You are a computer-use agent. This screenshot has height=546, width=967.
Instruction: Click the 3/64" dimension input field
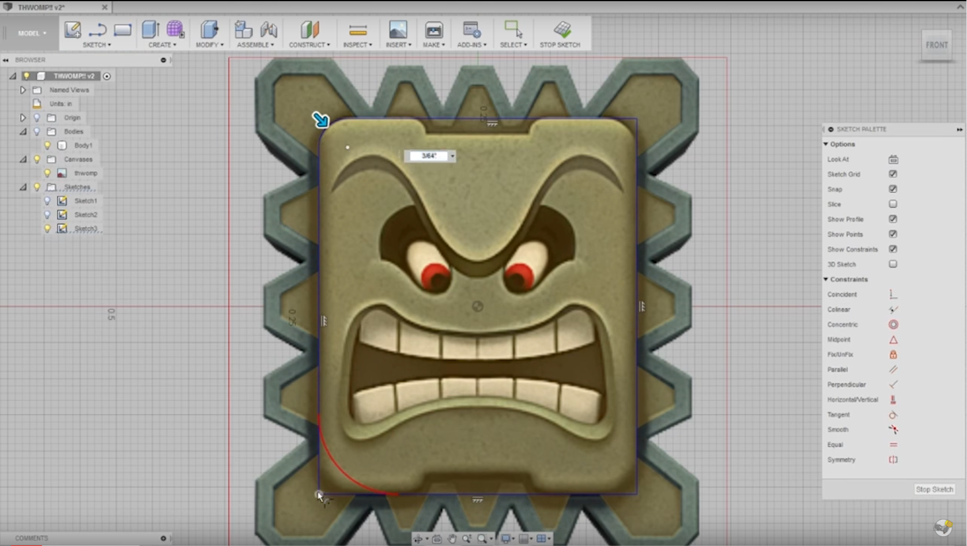tap(429, 156)
